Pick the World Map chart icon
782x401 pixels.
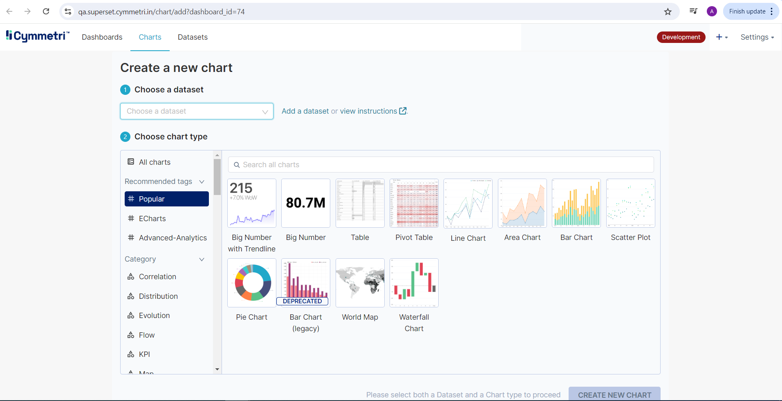click(x=360, y=283)
